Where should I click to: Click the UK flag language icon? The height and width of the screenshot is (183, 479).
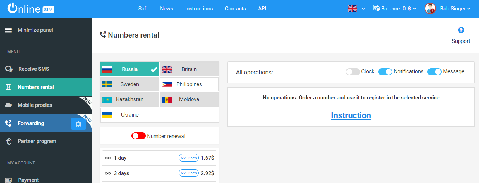(353, 9)
